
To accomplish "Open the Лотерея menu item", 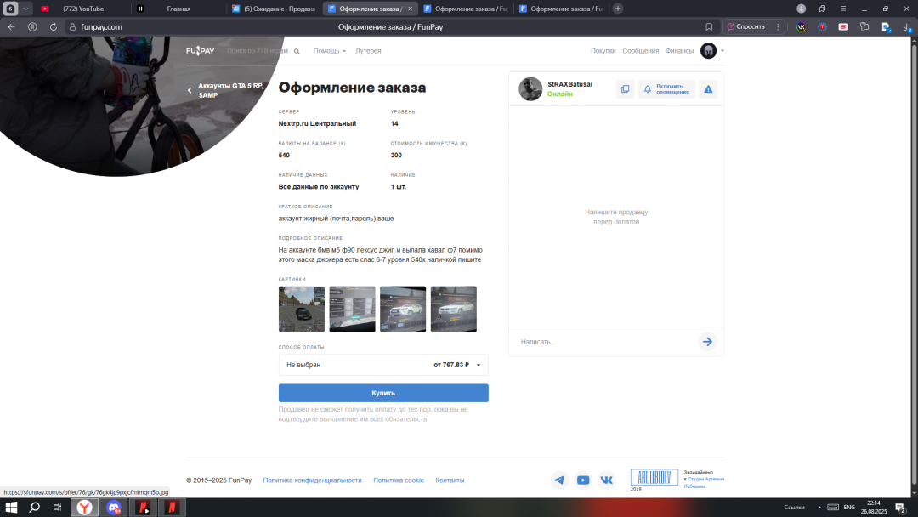I will [x=368, y=51].
